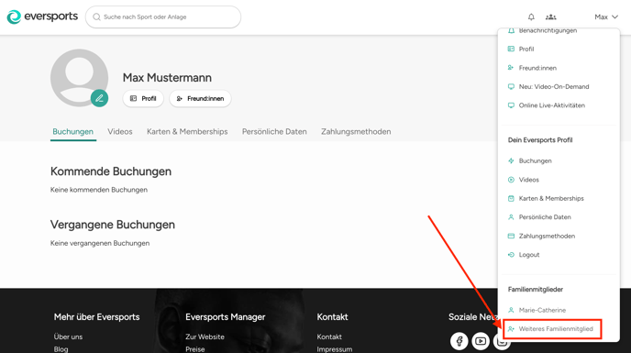This screenshot has height=353, width=631.
Task: Select Weiteres Familienmitglied in the menu
Action: click(552, 329)
